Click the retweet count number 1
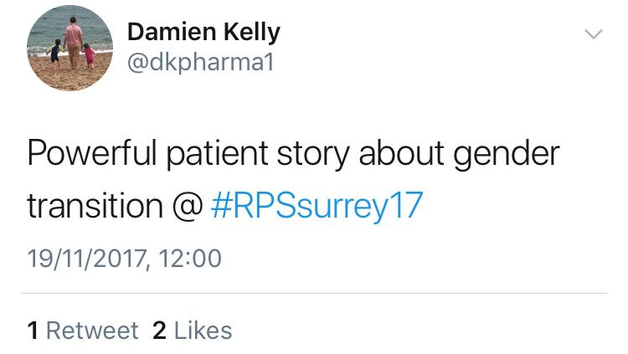628x354 pixels. (x=33, y=331)
